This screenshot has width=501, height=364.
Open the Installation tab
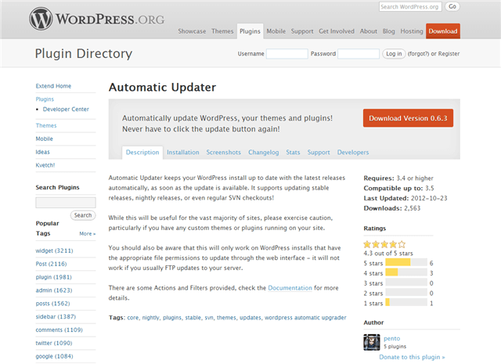(x=182, y=153)
